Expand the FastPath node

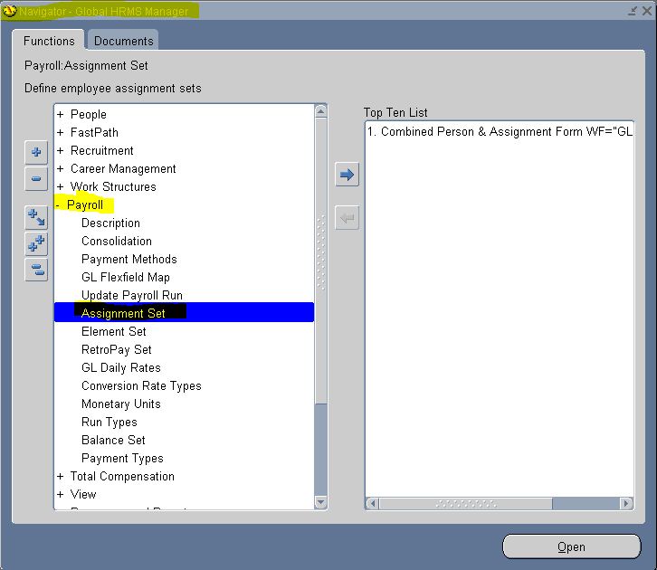[61, 132]
